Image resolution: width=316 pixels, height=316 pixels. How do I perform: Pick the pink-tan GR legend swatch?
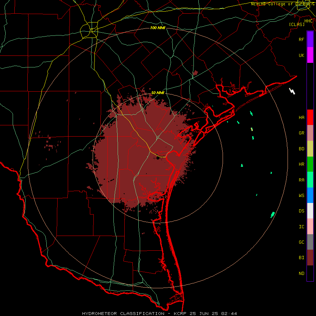(310, 133)
